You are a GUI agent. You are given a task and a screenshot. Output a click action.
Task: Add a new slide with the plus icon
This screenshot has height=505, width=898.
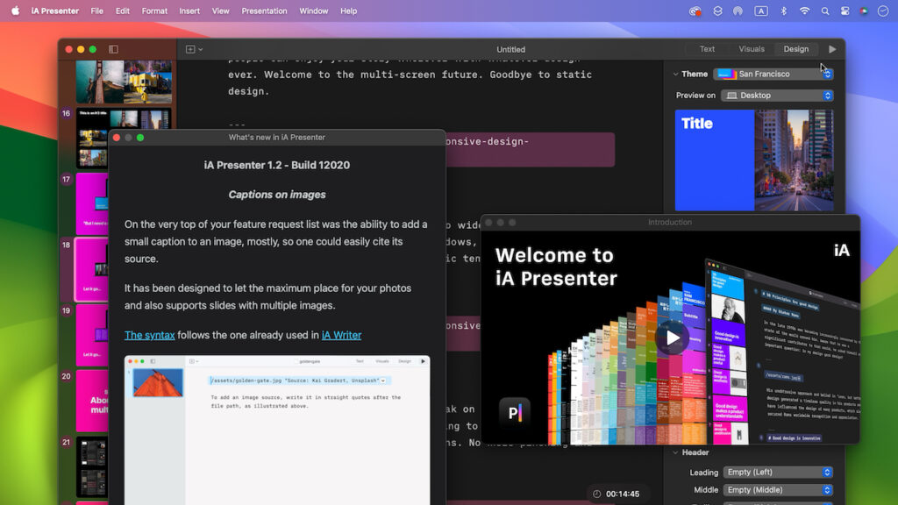(190, 50)
